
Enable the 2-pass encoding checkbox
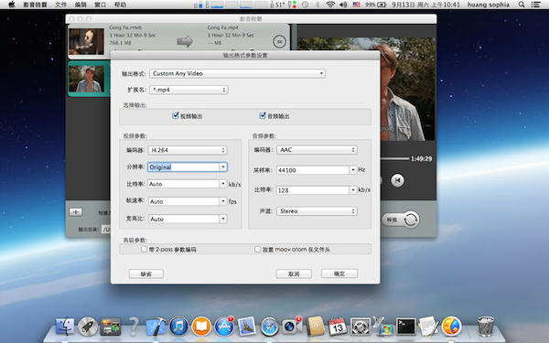coord(144,249)
